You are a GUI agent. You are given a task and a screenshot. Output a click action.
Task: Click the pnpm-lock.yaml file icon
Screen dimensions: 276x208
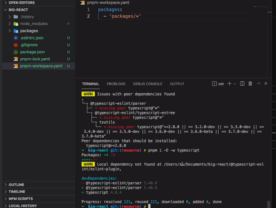pos(16,59)
